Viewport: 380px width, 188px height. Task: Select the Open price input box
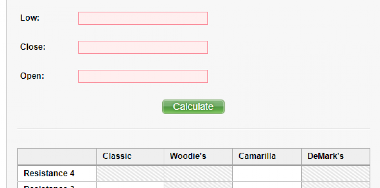coord(143,77)
